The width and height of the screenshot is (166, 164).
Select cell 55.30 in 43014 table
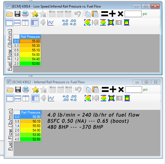coord(30,46)
